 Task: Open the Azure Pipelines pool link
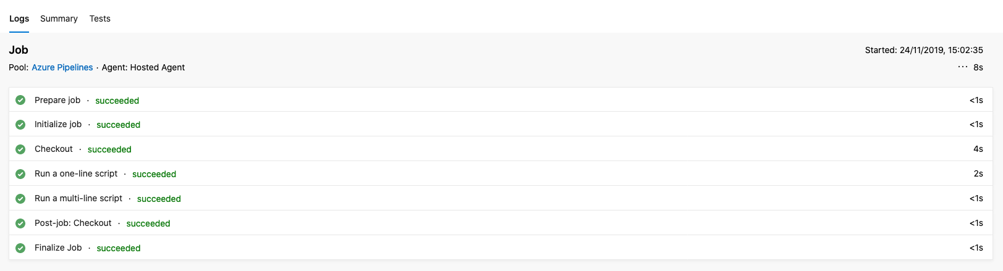pyautogui.click(x=62, y=67)
